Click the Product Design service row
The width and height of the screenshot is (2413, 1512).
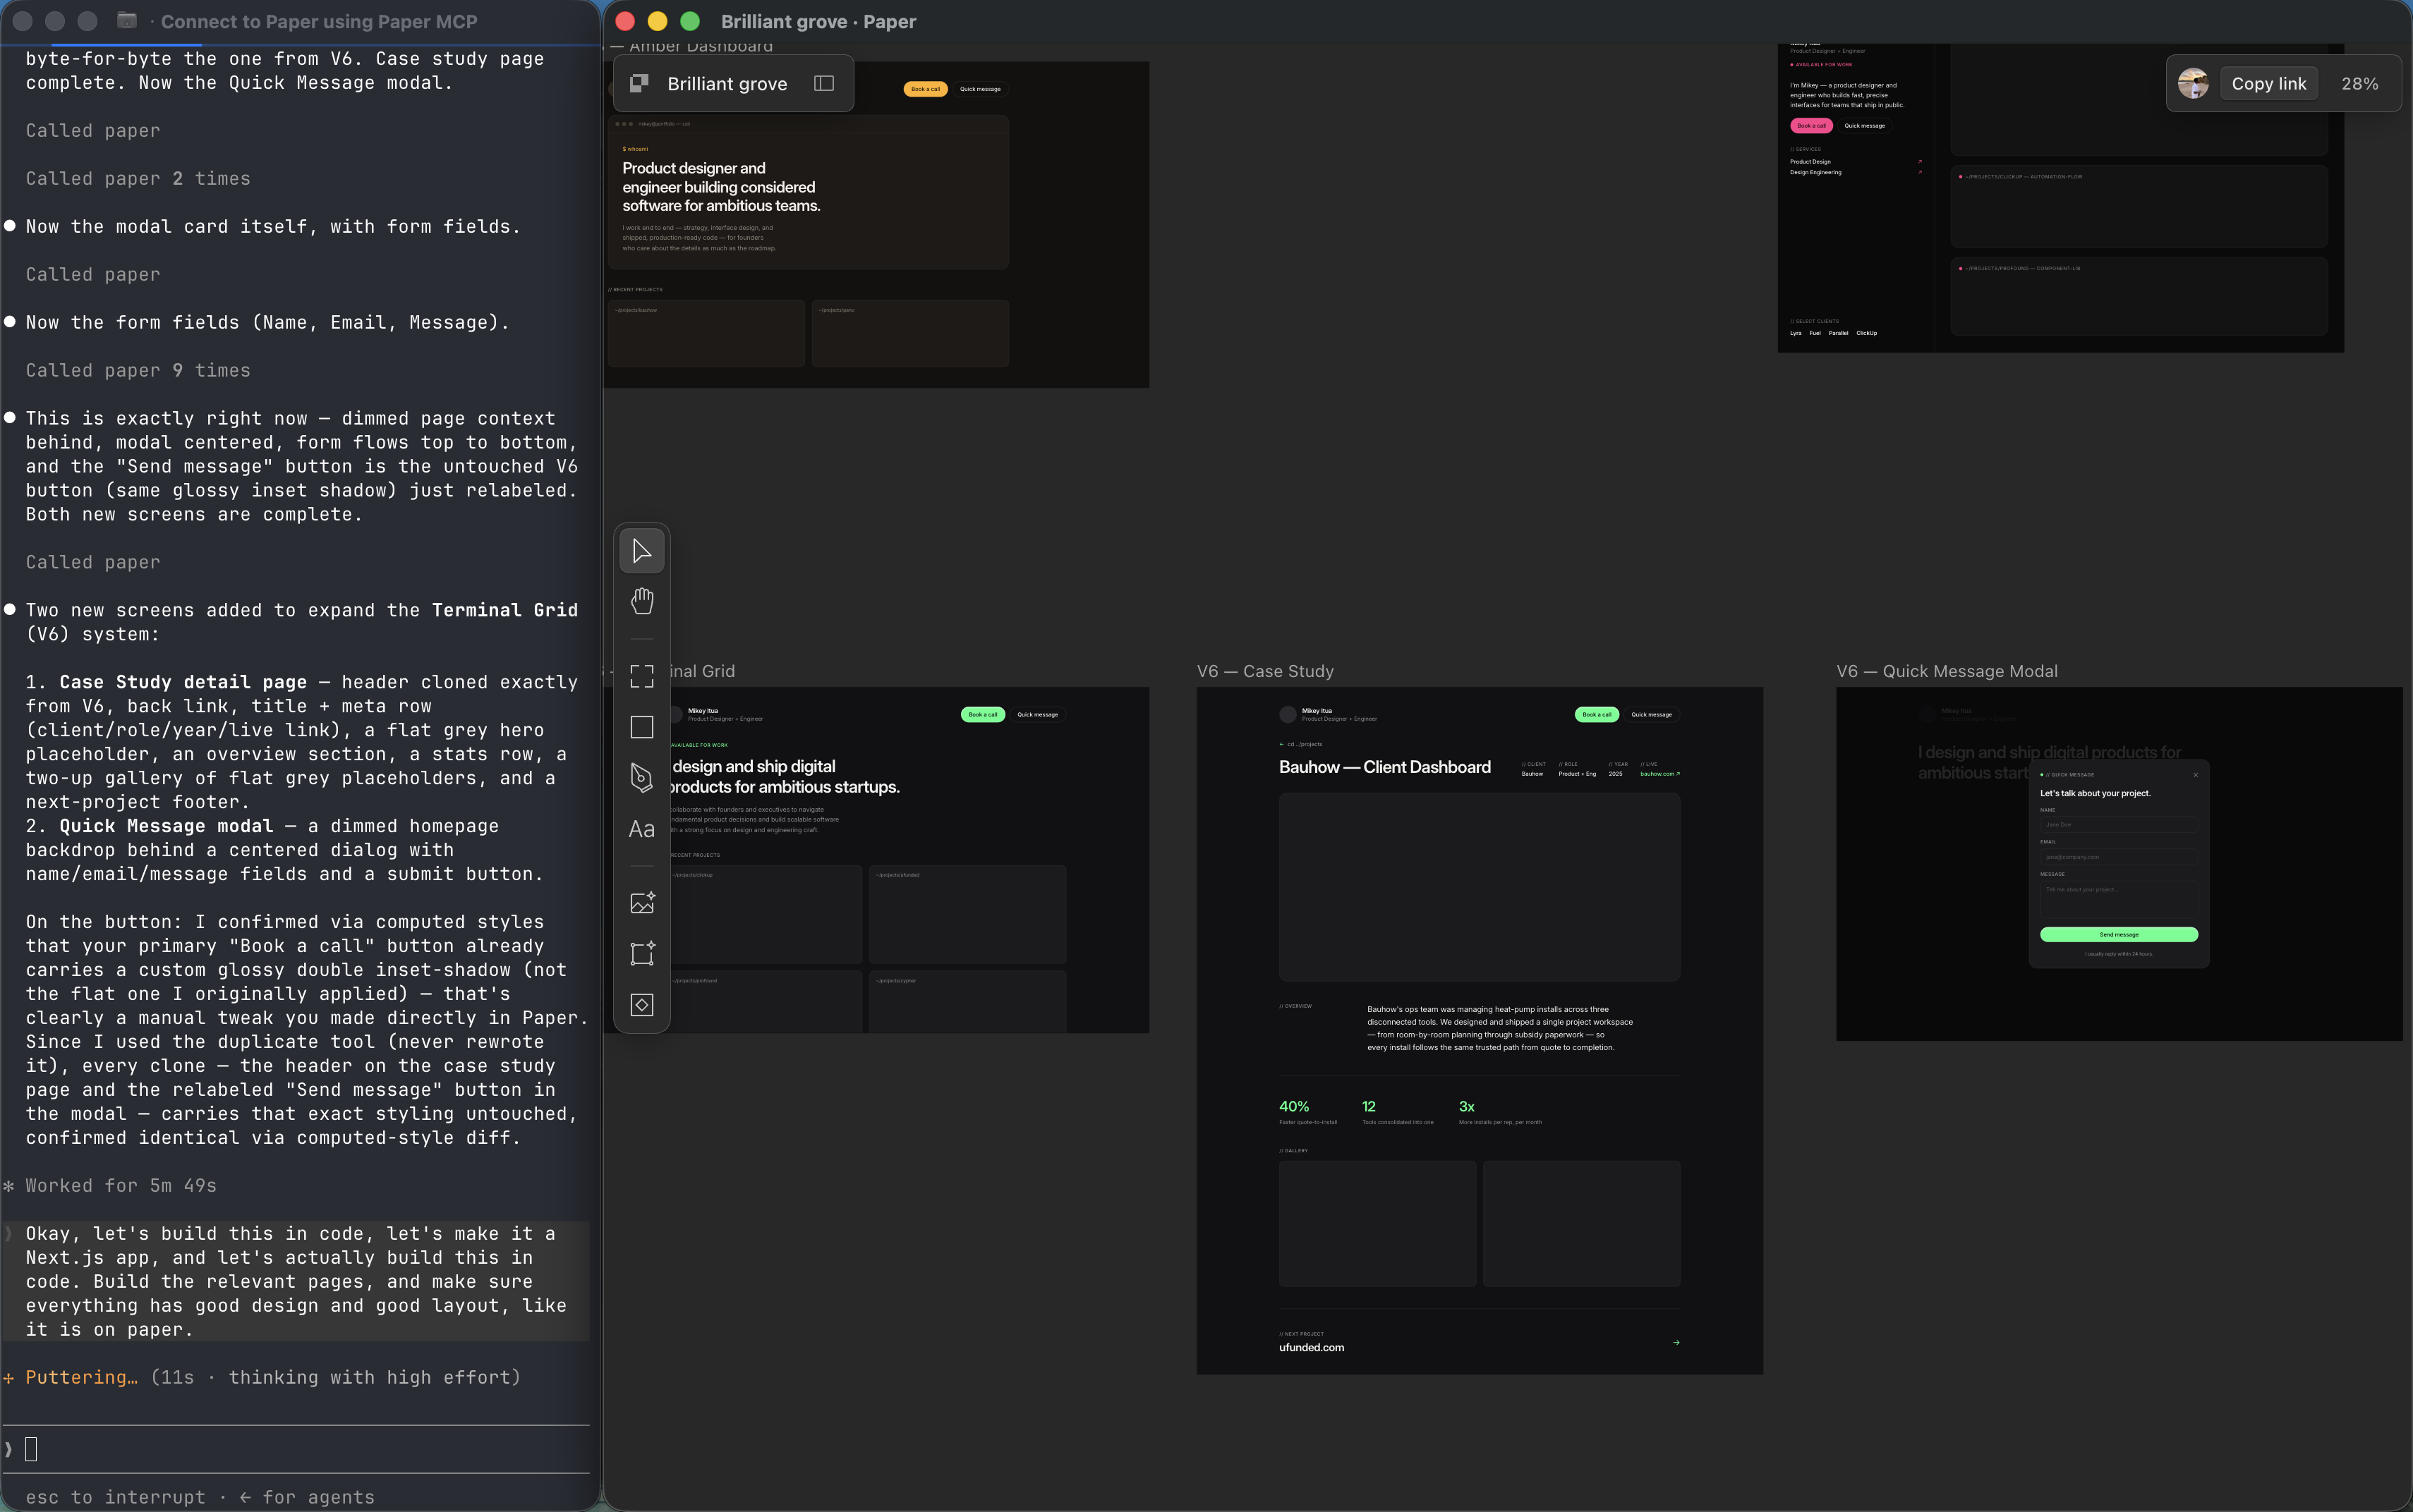1856,161
